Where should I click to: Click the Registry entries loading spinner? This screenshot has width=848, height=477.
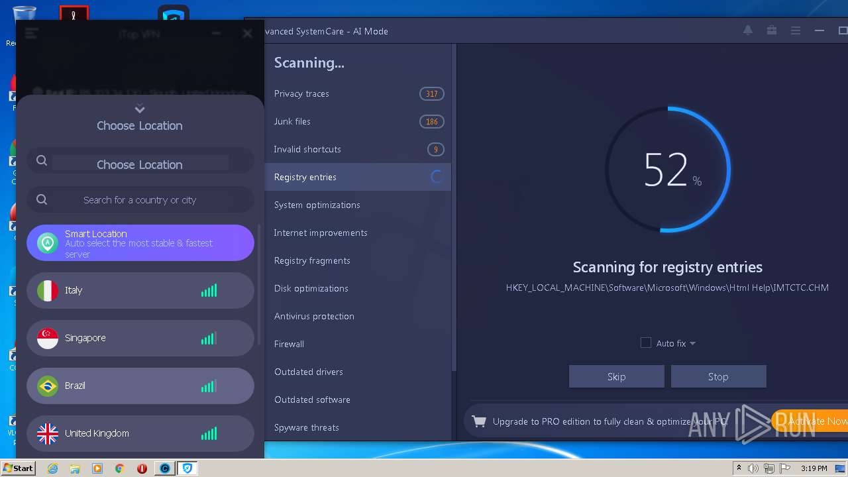point(437,177)
